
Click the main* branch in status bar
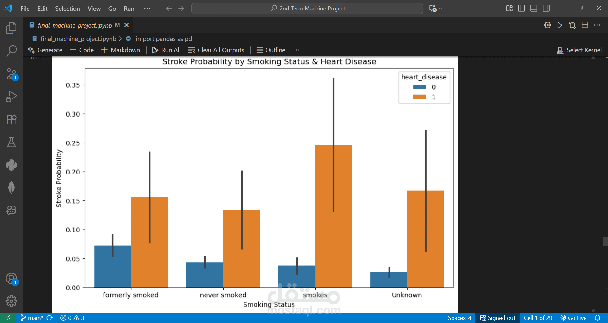32,318
